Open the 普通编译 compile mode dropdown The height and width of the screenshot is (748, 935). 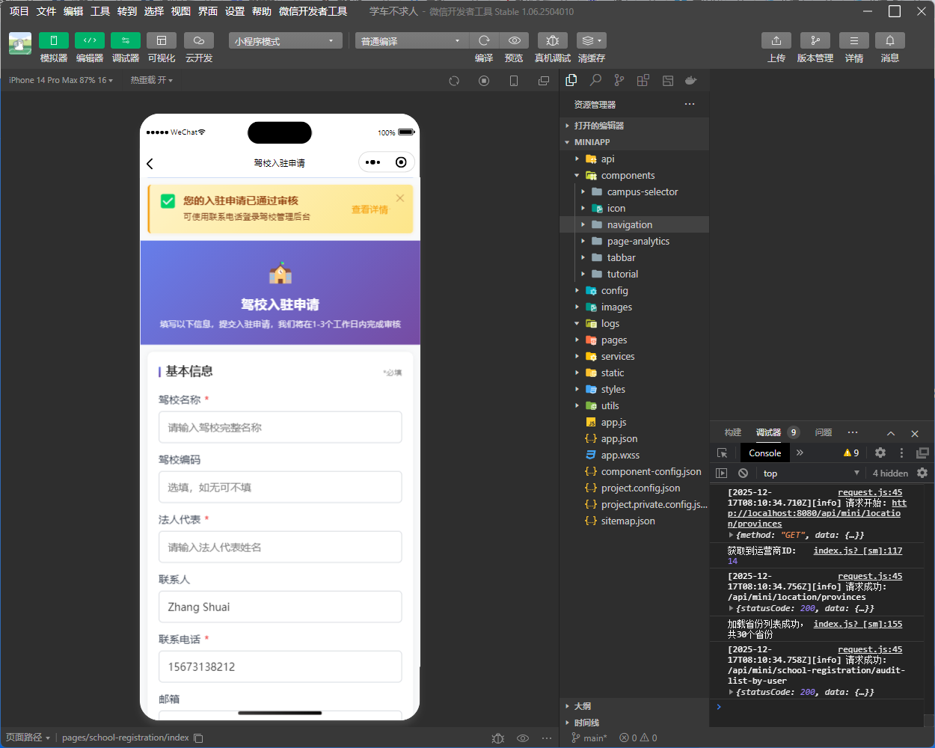pyautogui.click(x=411, y=40)
